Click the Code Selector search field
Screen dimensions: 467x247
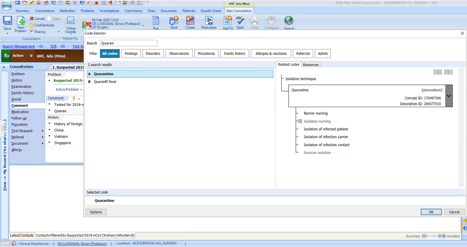click(128, 43)
